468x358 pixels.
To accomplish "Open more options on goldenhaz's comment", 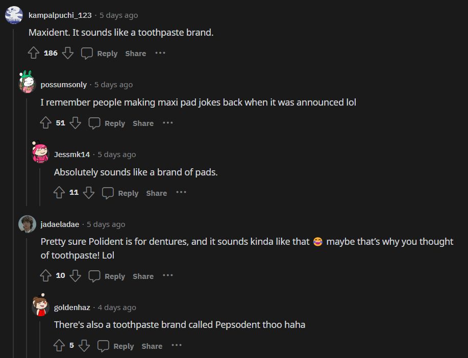I will pos(177,346).
